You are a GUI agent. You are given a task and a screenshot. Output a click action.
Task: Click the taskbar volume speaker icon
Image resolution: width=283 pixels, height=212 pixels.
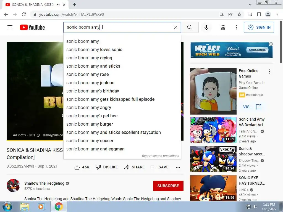click(255, 207)
